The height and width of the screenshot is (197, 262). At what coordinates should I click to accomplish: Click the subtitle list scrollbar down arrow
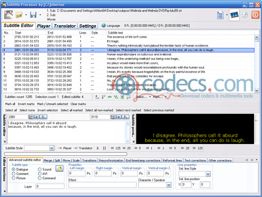point(257,90)
